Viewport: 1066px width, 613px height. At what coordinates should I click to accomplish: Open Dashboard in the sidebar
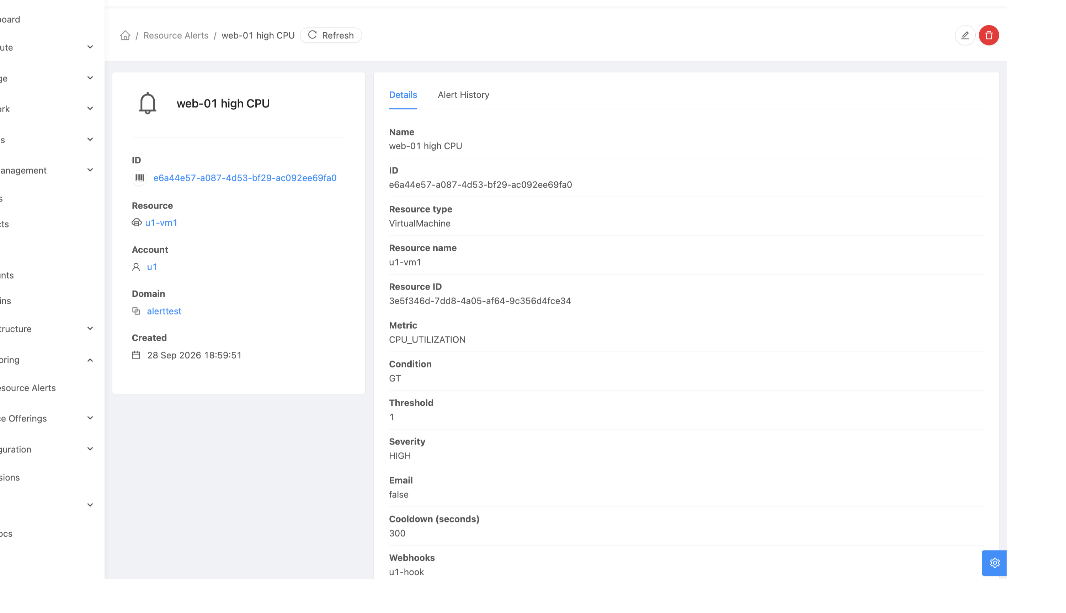[10, 19]
